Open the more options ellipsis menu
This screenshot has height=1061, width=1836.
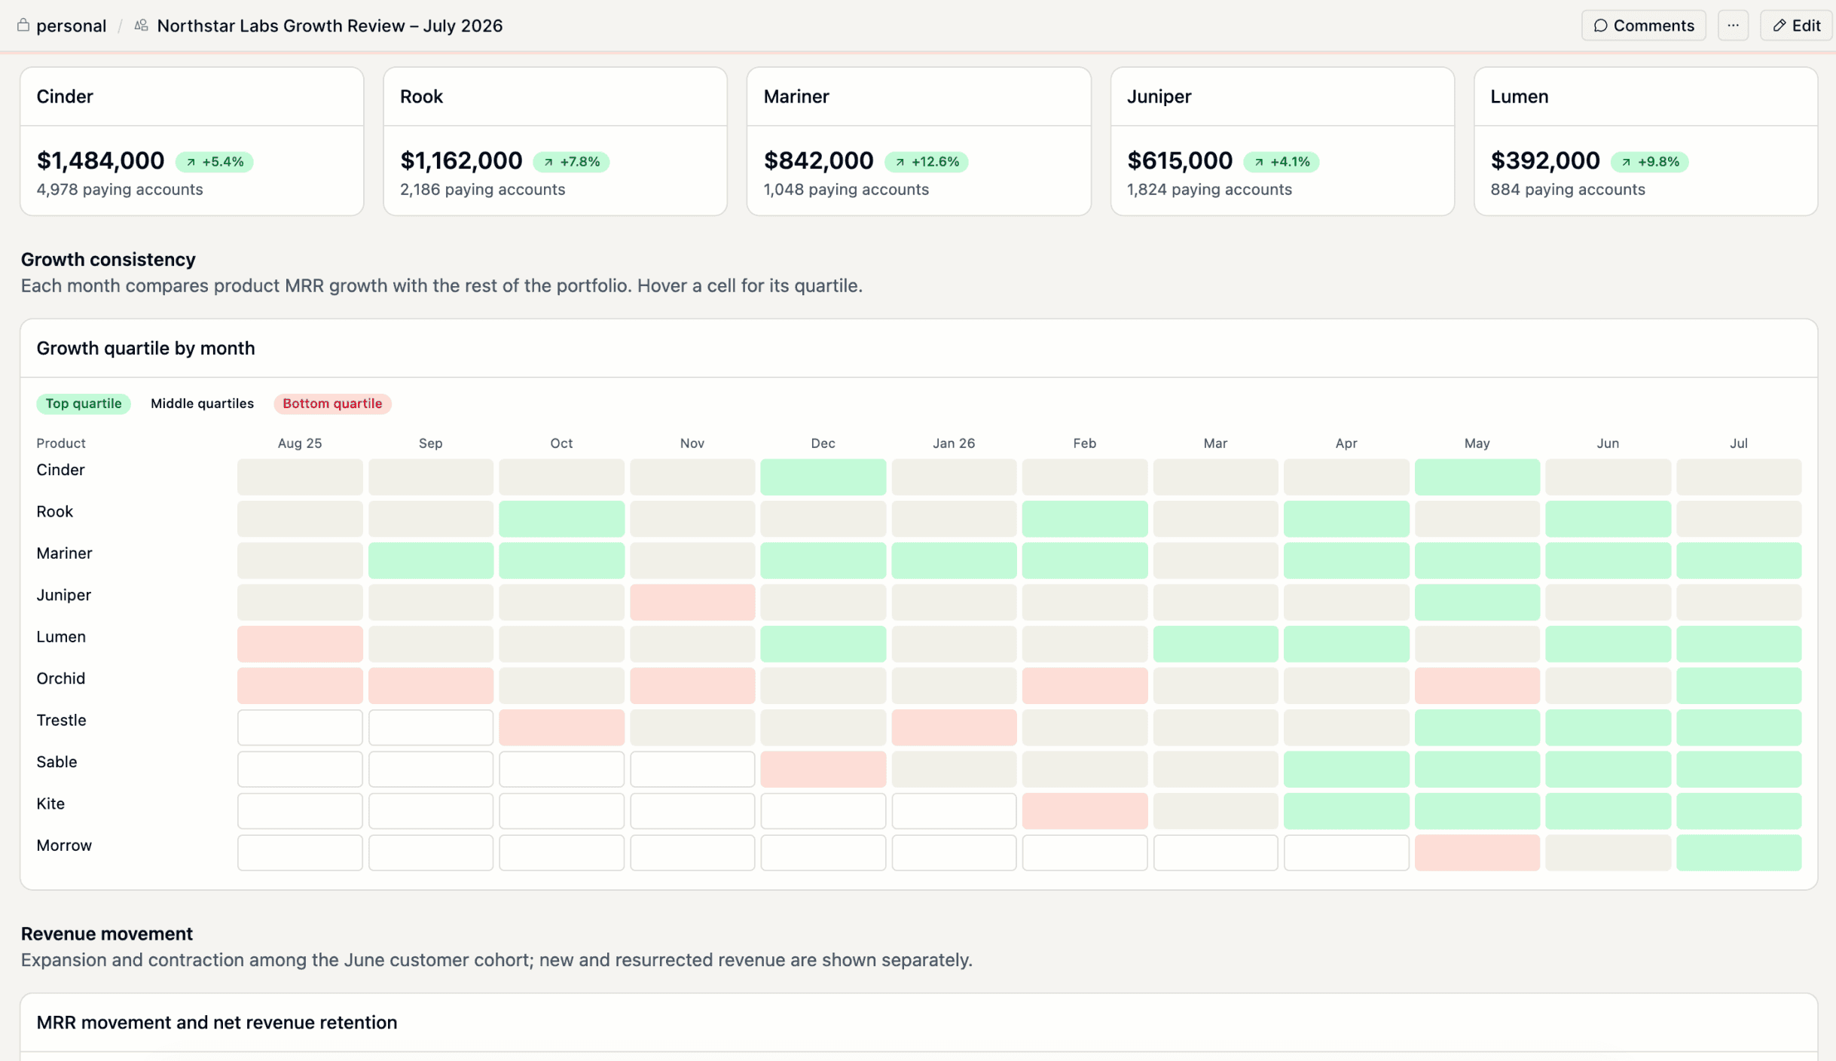tap(1733, 26)
